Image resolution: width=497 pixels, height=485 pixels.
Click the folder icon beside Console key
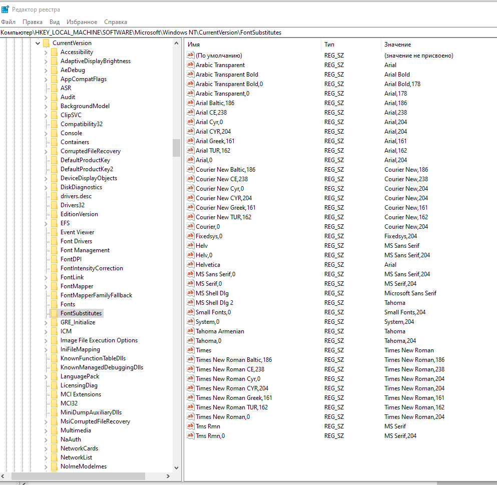pos(55,133)
